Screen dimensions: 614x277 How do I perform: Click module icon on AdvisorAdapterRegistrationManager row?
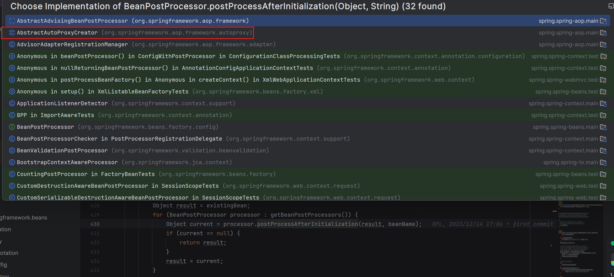point(603,45)
